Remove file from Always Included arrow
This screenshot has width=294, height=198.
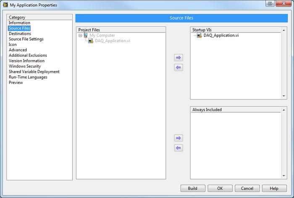[178, 148]
